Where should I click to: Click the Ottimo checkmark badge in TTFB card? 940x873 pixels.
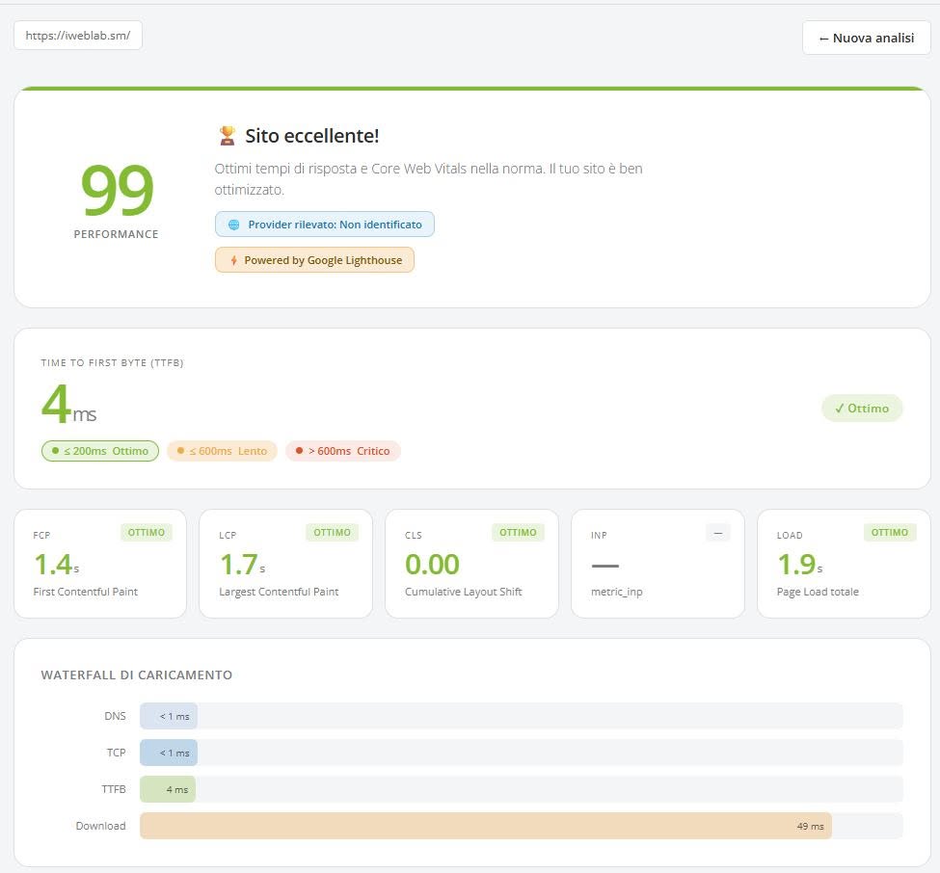[x=862, y=408]
